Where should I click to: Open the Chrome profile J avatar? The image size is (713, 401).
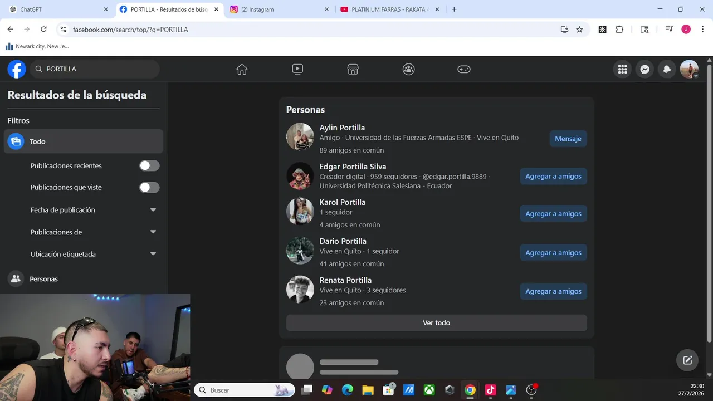(686, 30)
